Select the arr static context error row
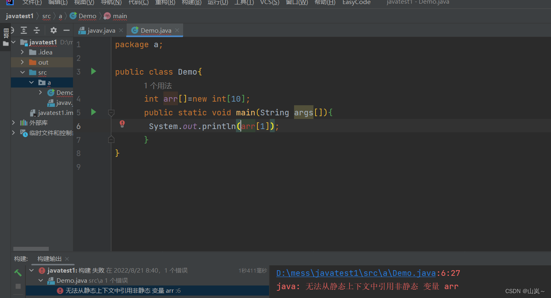Viewport: 551px width, 298px height. point(147,291)
